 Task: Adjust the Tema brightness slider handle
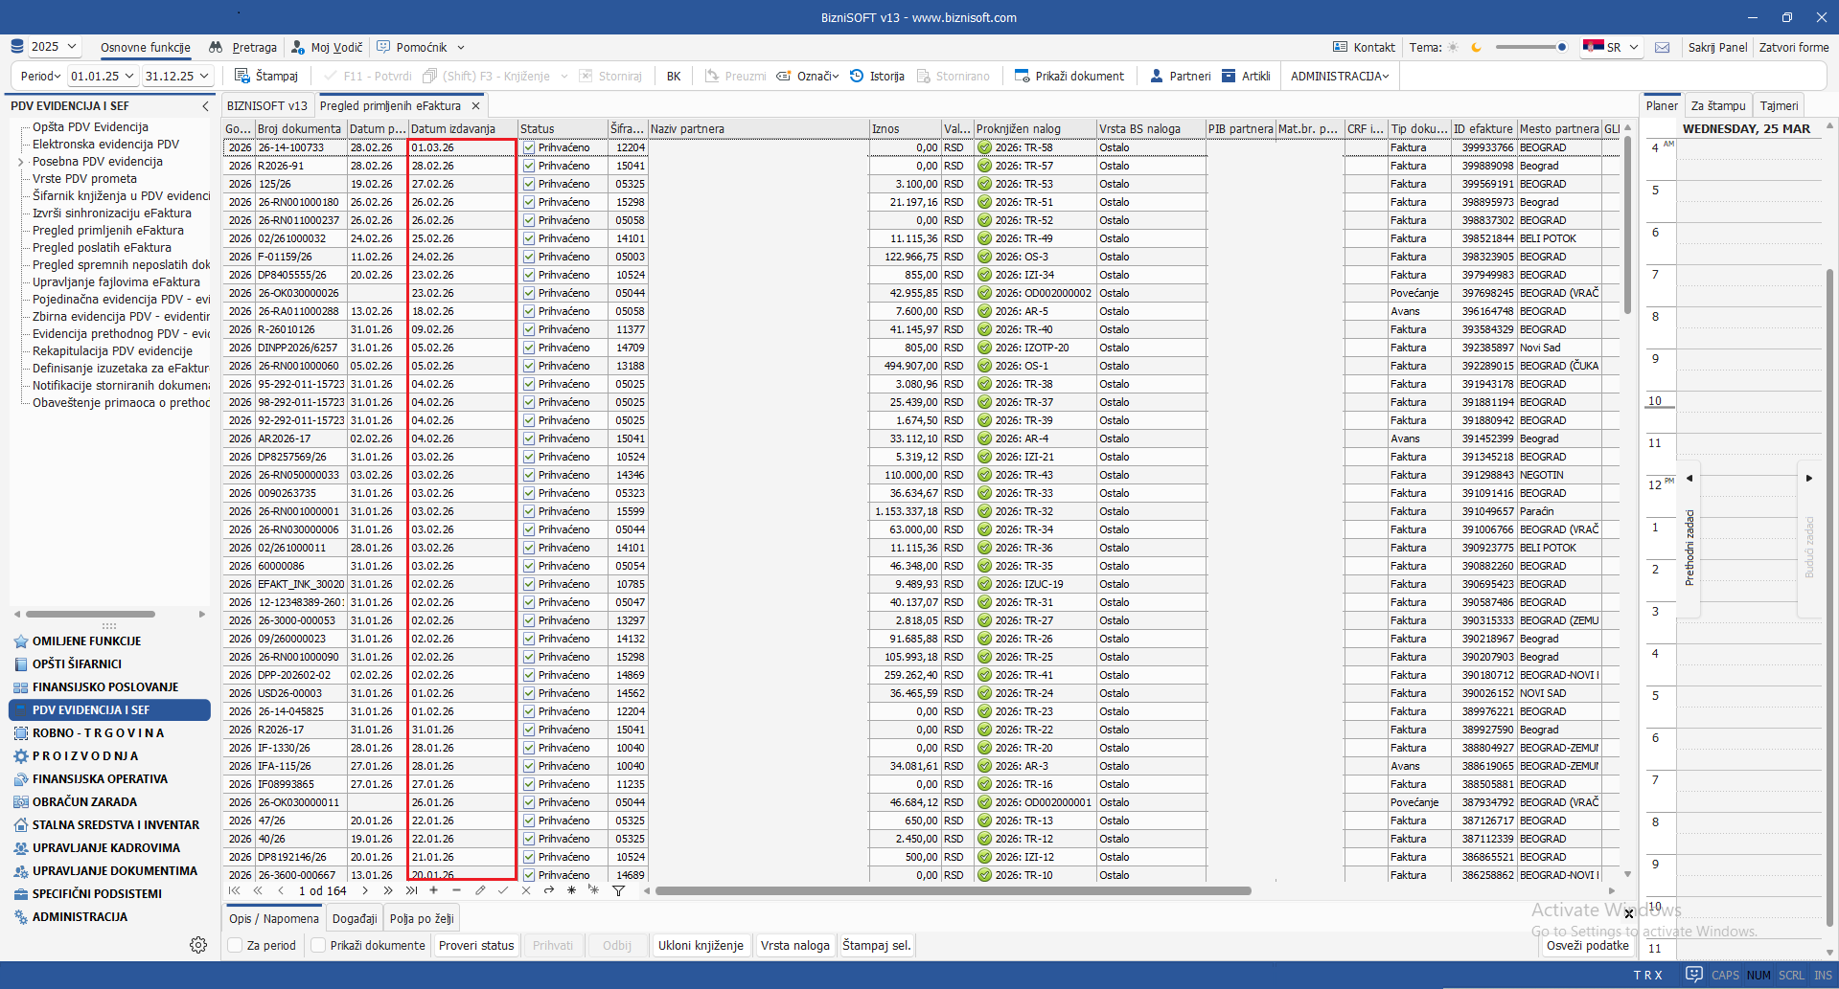pyautogui.click(x=1561, y=47)
